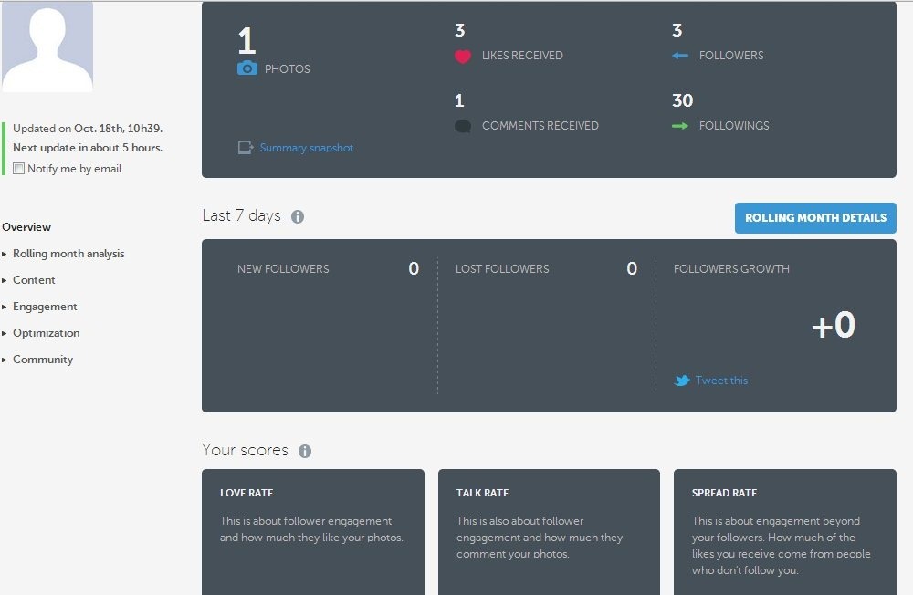Click the Comments Received label
Screen dimensions: 913x595
(540, 126)
